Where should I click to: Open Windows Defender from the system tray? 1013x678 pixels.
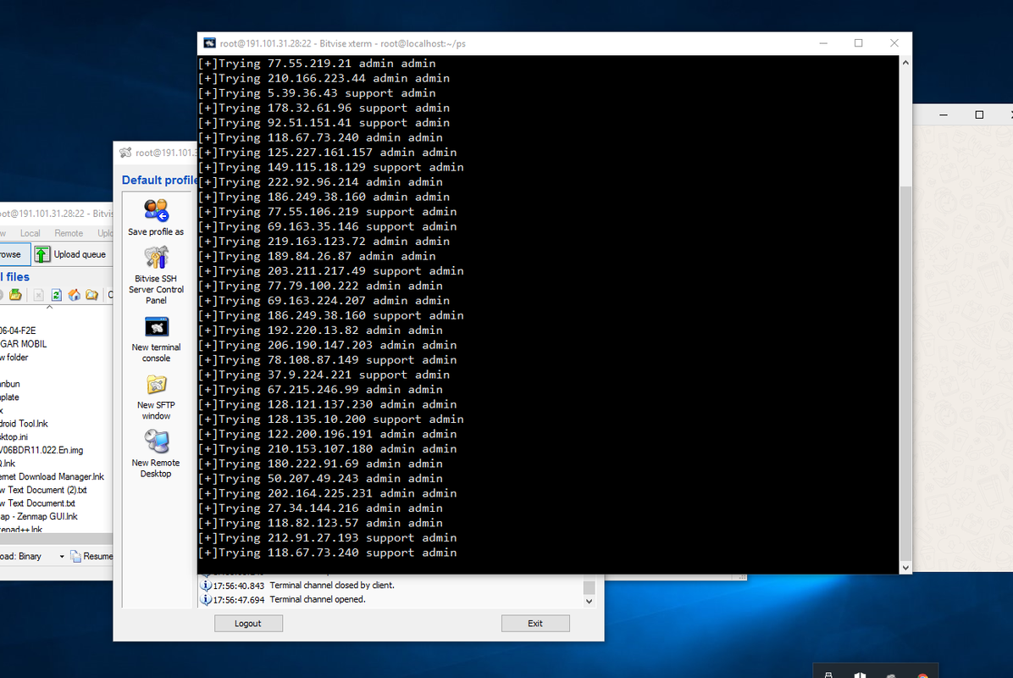point(859,675)
